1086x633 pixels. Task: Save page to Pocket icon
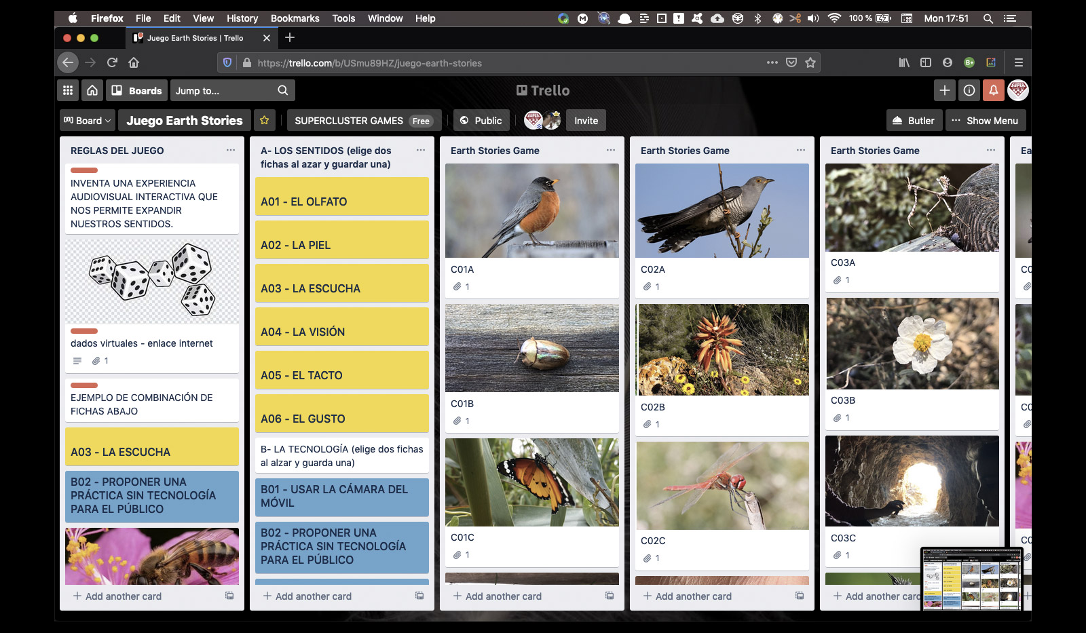point(791,62)
